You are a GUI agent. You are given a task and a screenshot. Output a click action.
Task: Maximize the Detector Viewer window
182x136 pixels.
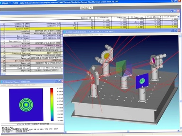coord(59,81)
